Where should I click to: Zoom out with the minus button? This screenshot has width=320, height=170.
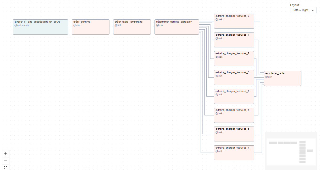pyautogui.click(x=6, y=161)
